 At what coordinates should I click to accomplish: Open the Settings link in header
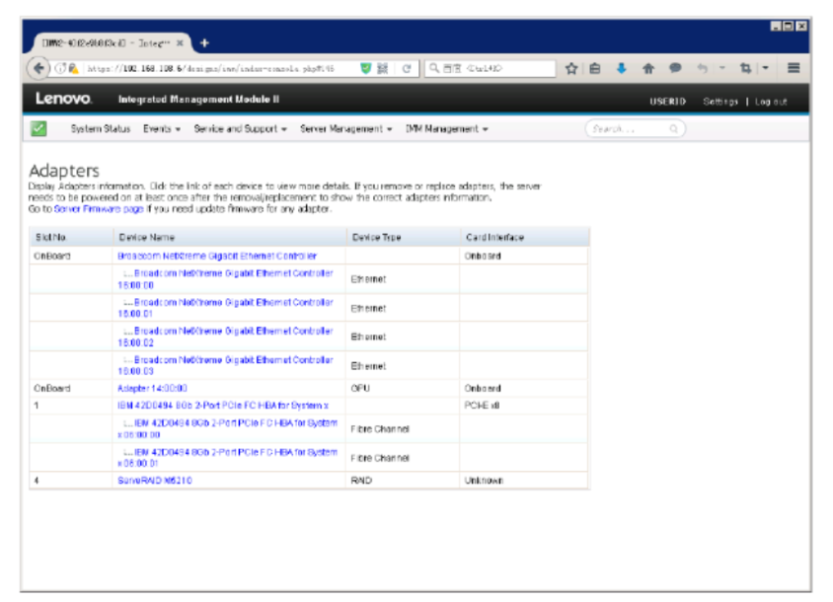tap(720, 101)
